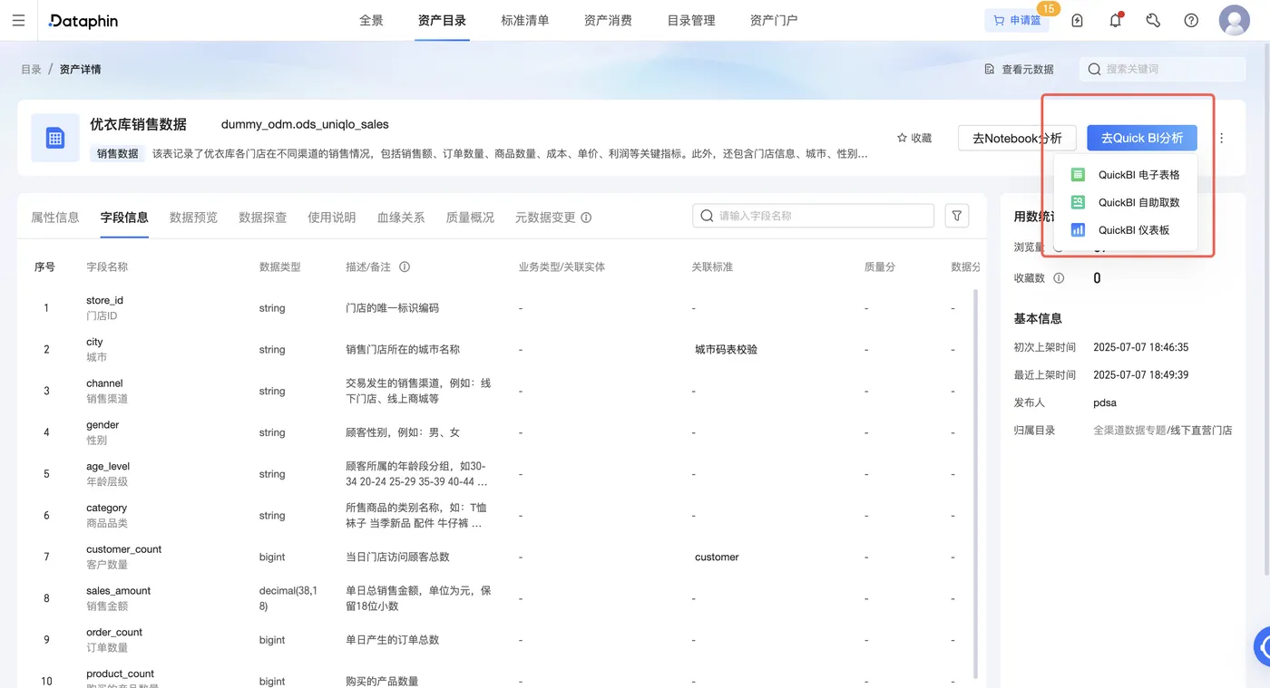Open the 申请篮 basket button
Image resolution: width=1270 pixels, height=688 pixels.
[x=1017, y=21]
